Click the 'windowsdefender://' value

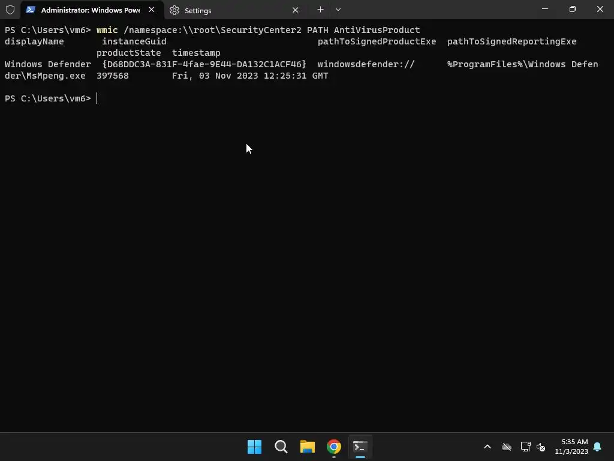(x=366, y=64)
